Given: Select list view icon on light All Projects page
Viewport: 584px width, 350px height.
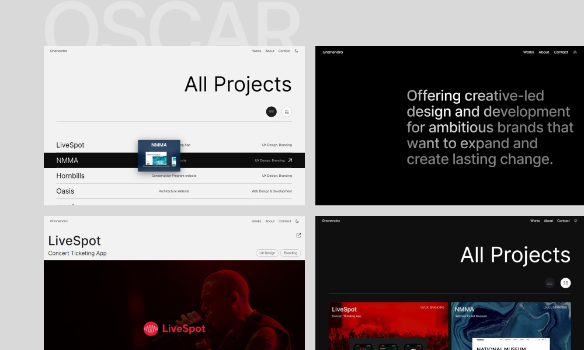Looking at the screenshot, I should point(271,111).
